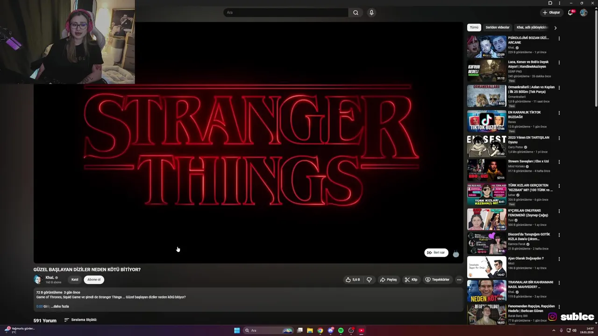The height and width of the screenshot is (336, 598).
Task: Open options for TRAVMALAR BİR KAHRAMANI video
Action: (559, 283)
